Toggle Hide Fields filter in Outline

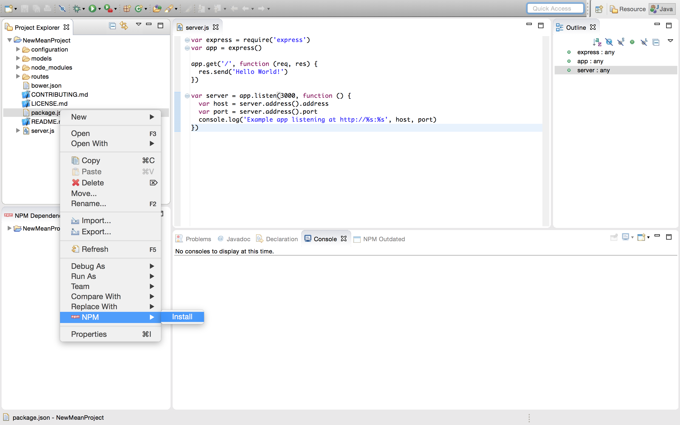click(609, 42)
